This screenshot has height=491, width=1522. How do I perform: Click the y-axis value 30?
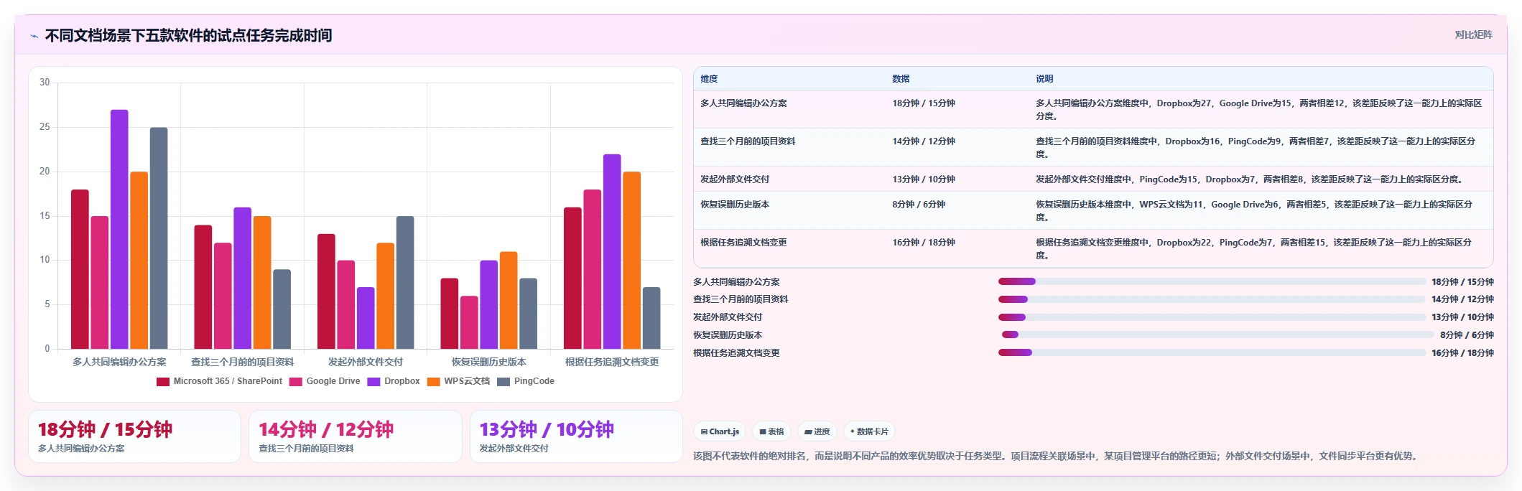pos(45,82)
